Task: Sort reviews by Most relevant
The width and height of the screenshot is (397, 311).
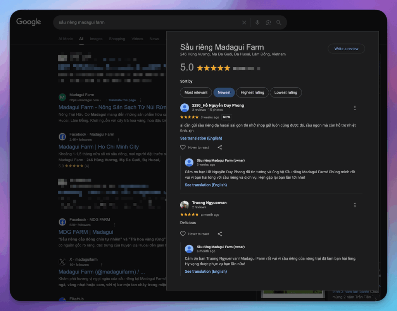Action: (x=196, y=92)
